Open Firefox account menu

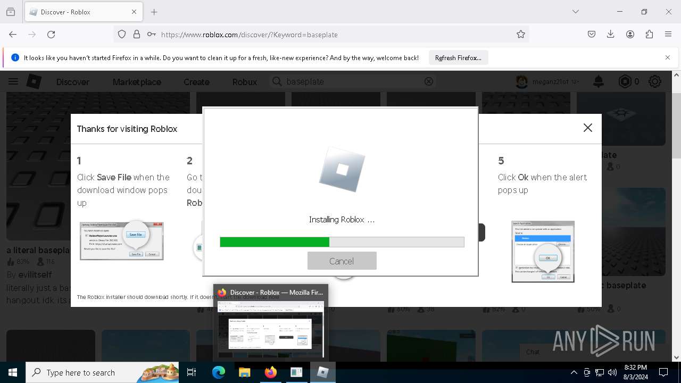630,34
